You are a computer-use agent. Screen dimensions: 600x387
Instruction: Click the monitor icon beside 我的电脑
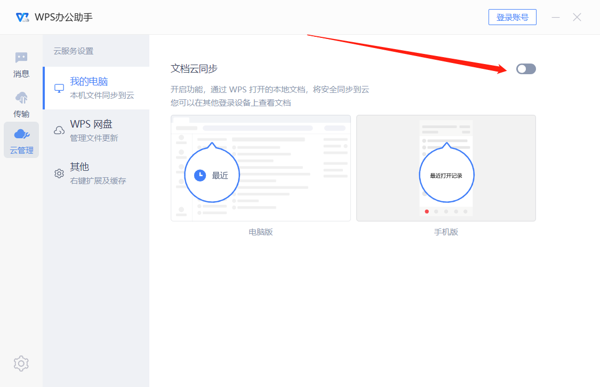pyautogui.click(x=59, y=89)
